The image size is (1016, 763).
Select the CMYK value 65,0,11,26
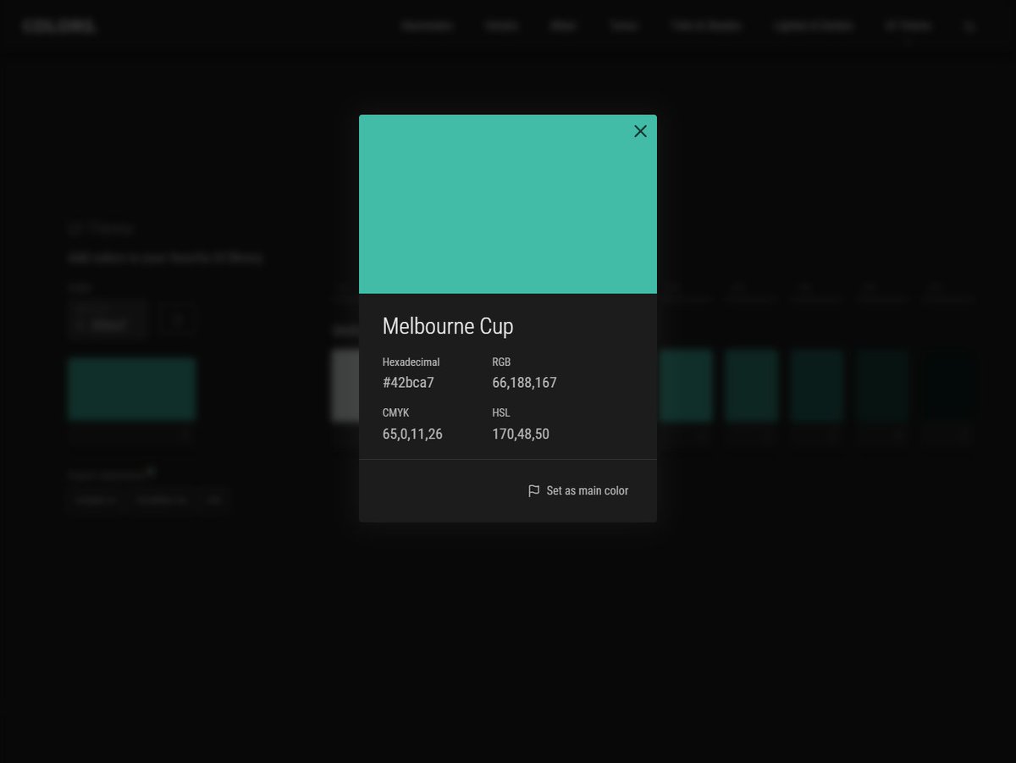coord(412,434)
